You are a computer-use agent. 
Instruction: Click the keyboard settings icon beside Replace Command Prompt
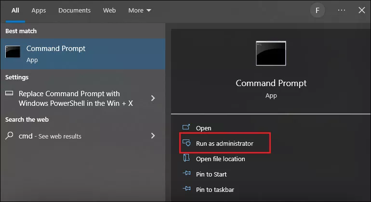pyautogui.click(x=9, y=93)
